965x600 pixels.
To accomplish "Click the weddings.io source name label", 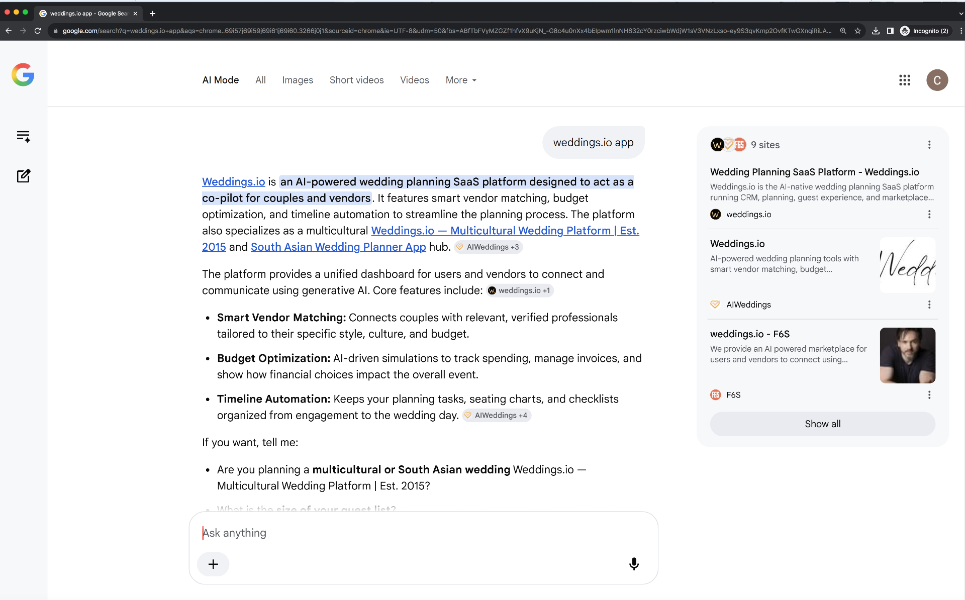I will click(x=748, y=214).
